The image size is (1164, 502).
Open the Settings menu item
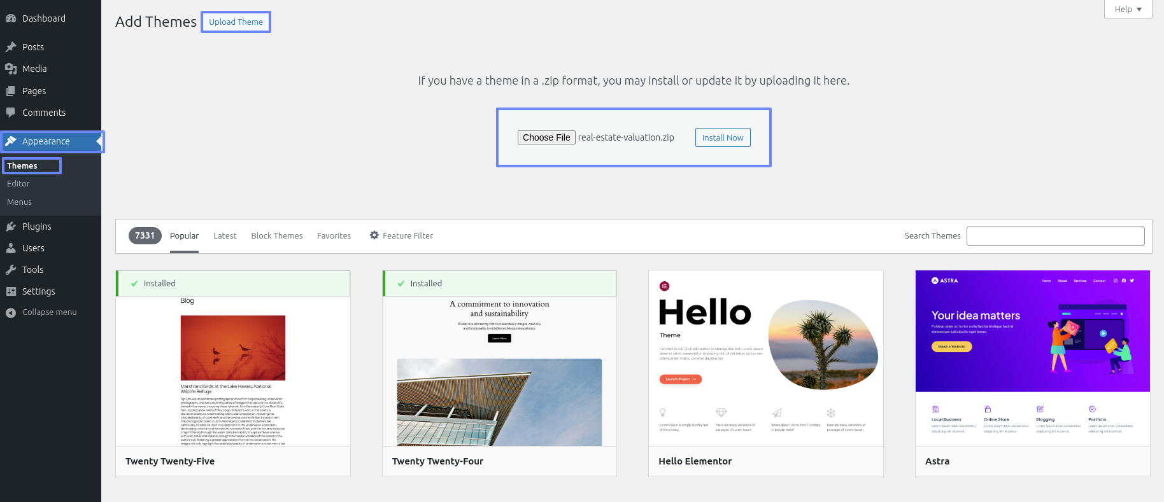point(50,291)
